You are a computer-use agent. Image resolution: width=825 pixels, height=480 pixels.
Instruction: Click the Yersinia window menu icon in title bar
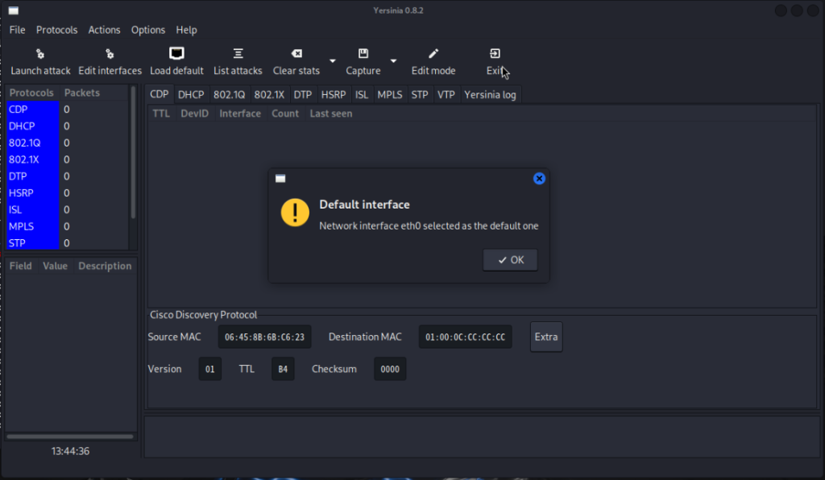(x=14, y=10)
